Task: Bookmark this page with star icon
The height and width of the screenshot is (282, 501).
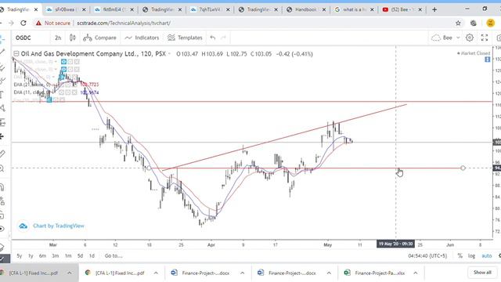Action: (x=458, y=23)
